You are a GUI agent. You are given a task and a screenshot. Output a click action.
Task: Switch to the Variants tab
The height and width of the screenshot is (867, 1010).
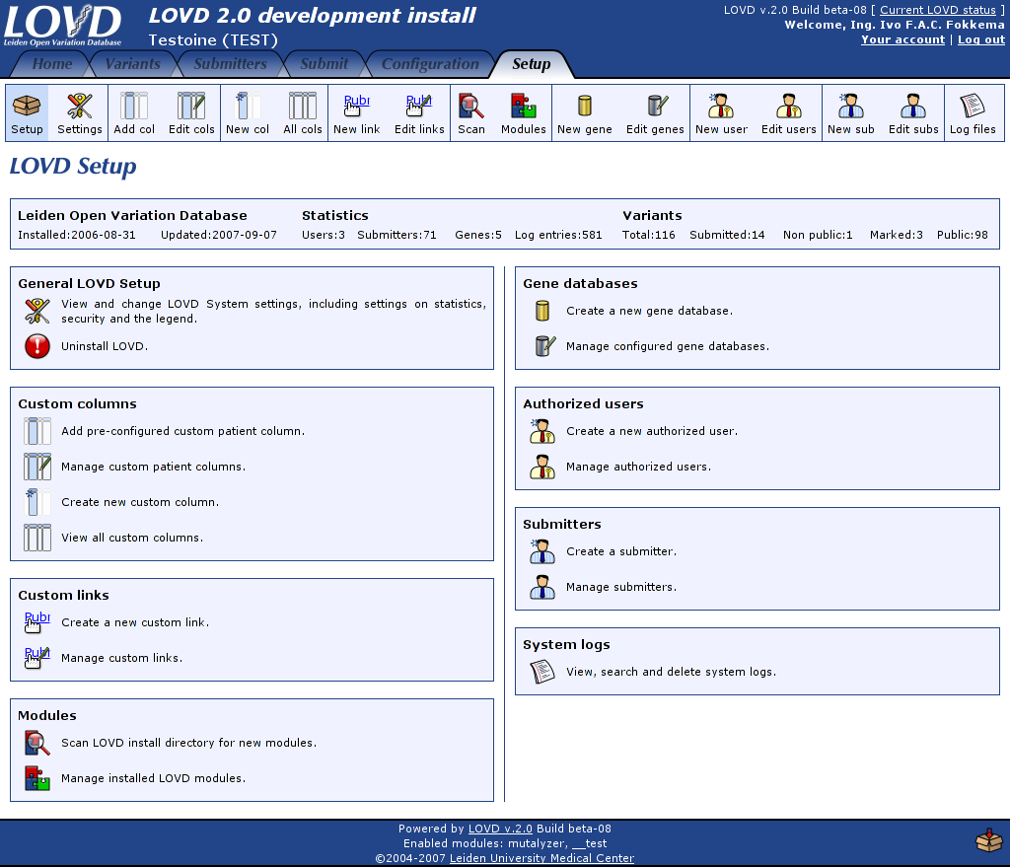pos(133,64)
